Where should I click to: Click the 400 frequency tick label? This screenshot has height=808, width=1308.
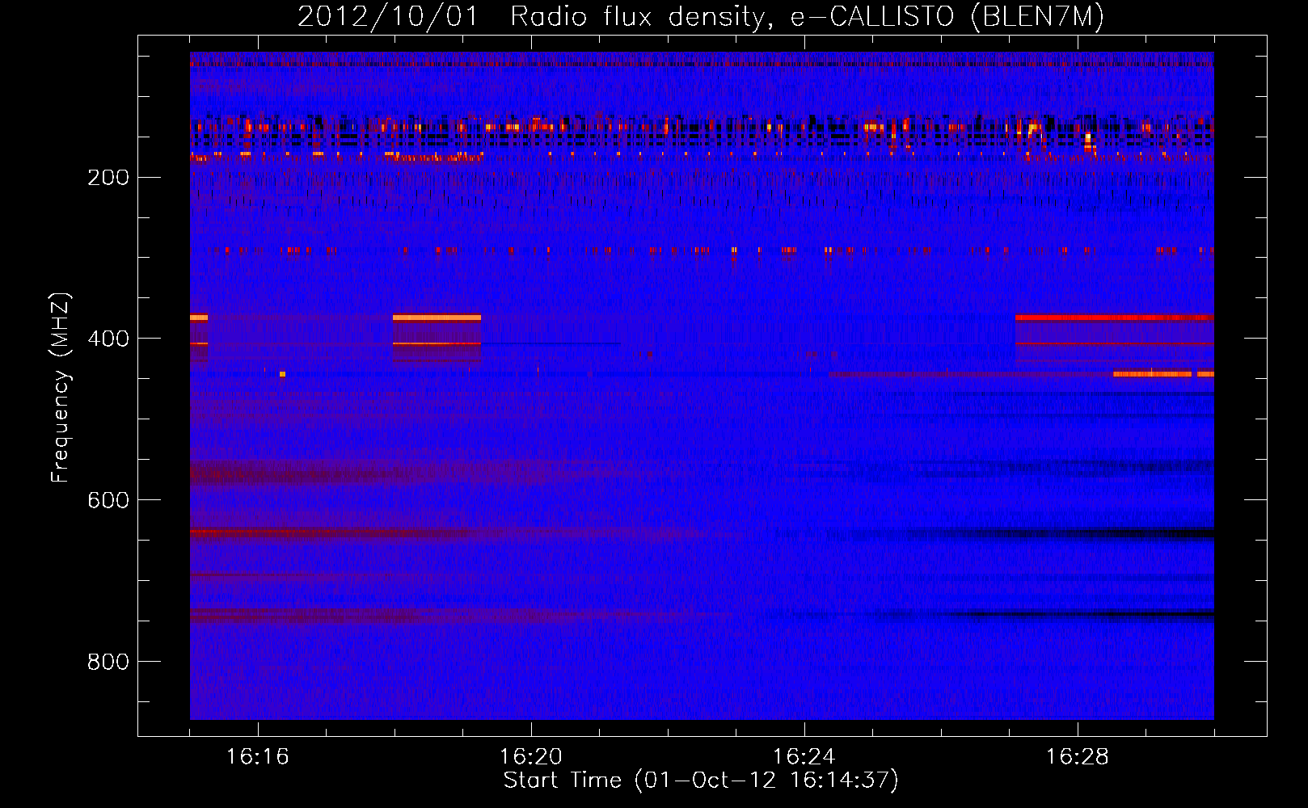pyautogui.click(x=108, y=339)
